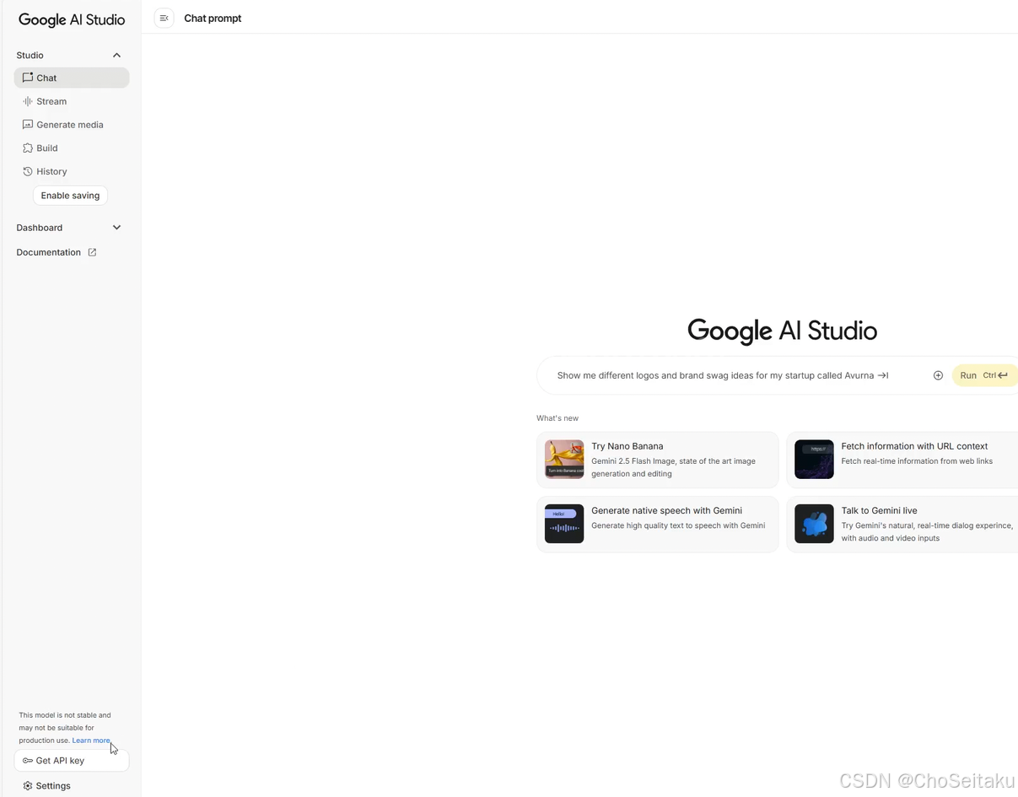1018x797 pixels.
Task: Click the waveform icon beside Stream
Action: (x=28, y=101)
